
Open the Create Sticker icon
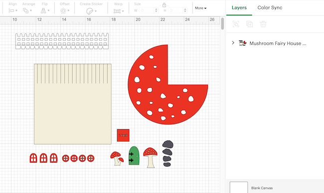click(90, 11)
